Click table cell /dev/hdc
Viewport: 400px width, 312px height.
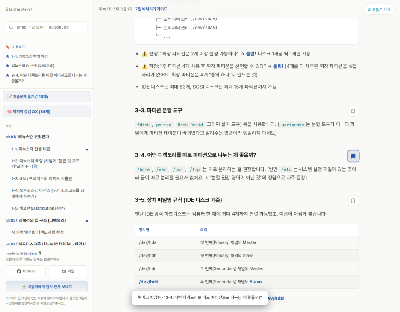[166, 269]
